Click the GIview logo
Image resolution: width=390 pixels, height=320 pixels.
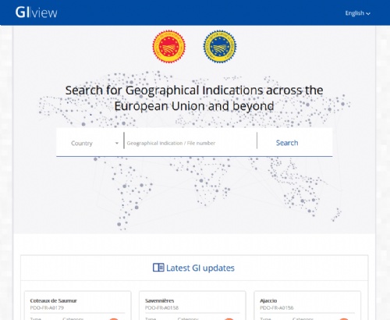tap(36, 12)
